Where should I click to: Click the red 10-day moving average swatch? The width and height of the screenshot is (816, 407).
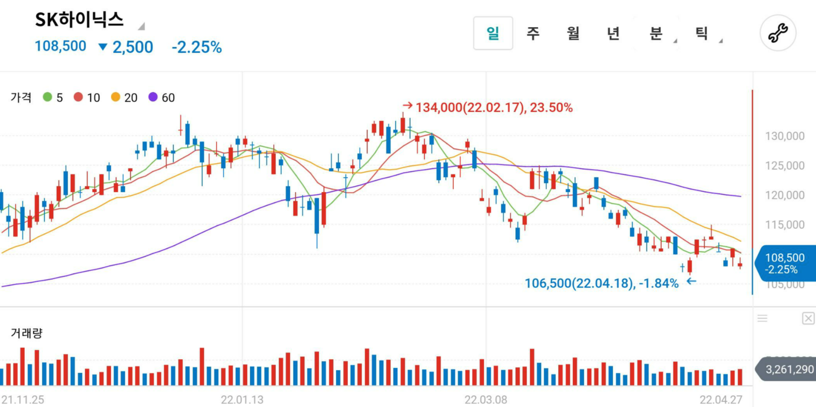point(78,97)
